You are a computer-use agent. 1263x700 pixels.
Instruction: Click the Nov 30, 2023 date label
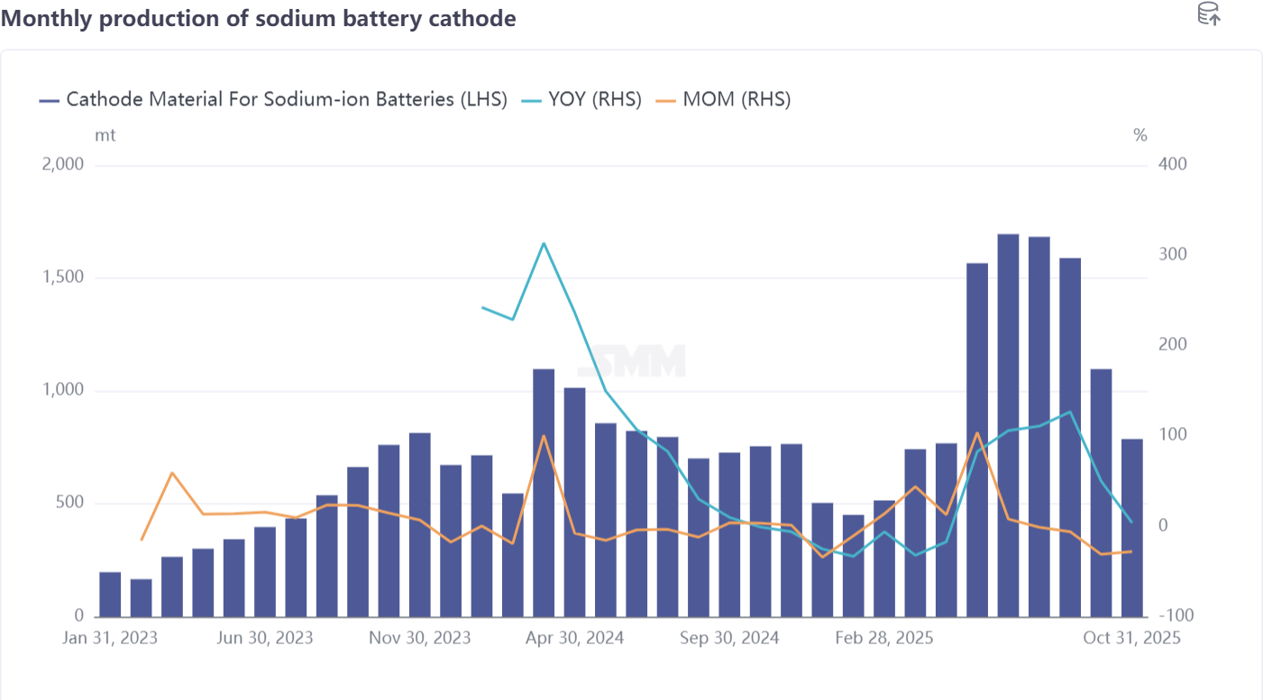coord(420,638)
